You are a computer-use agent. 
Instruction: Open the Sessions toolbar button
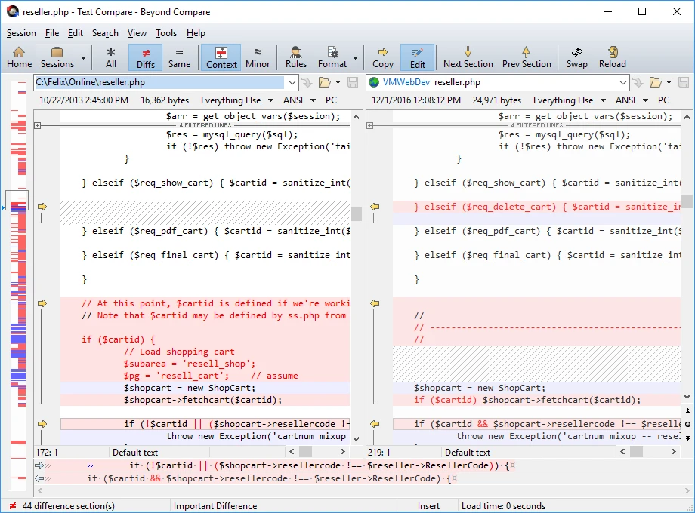click(57, 57)
